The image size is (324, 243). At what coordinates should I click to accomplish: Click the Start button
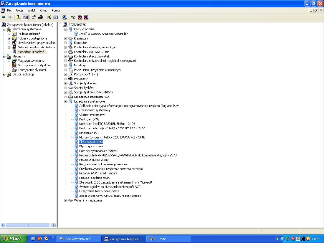[x=13, y=239]
